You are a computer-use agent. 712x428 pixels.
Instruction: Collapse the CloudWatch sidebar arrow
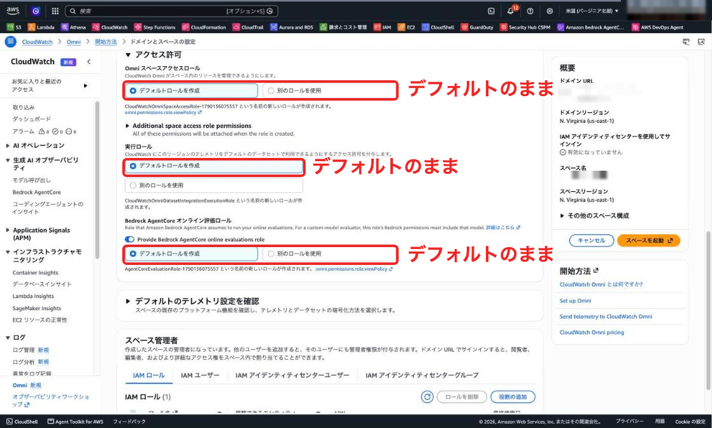click(x=89, y=62)
